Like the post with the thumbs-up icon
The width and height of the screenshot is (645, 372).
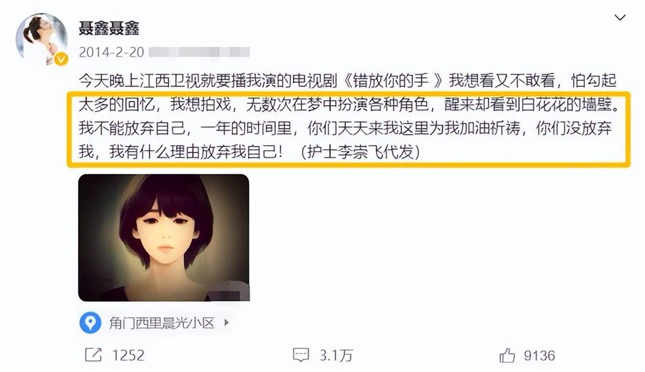pyautogui.click(x=508, y=355)
